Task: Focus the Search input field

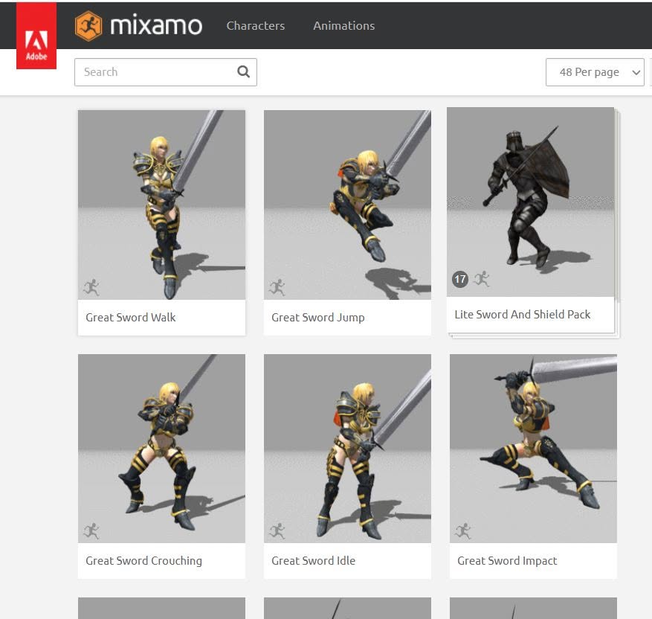Action: tap(166, 72)
